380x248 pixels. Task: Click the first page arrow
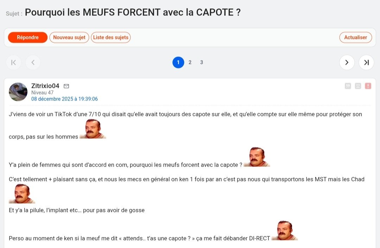[x=13, y=63]
